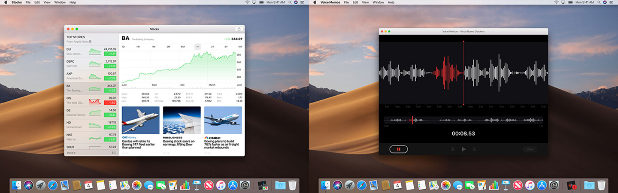
Task: Open the Window menu in the Voice Memos menu bar
Action: (x=378, y=3)
